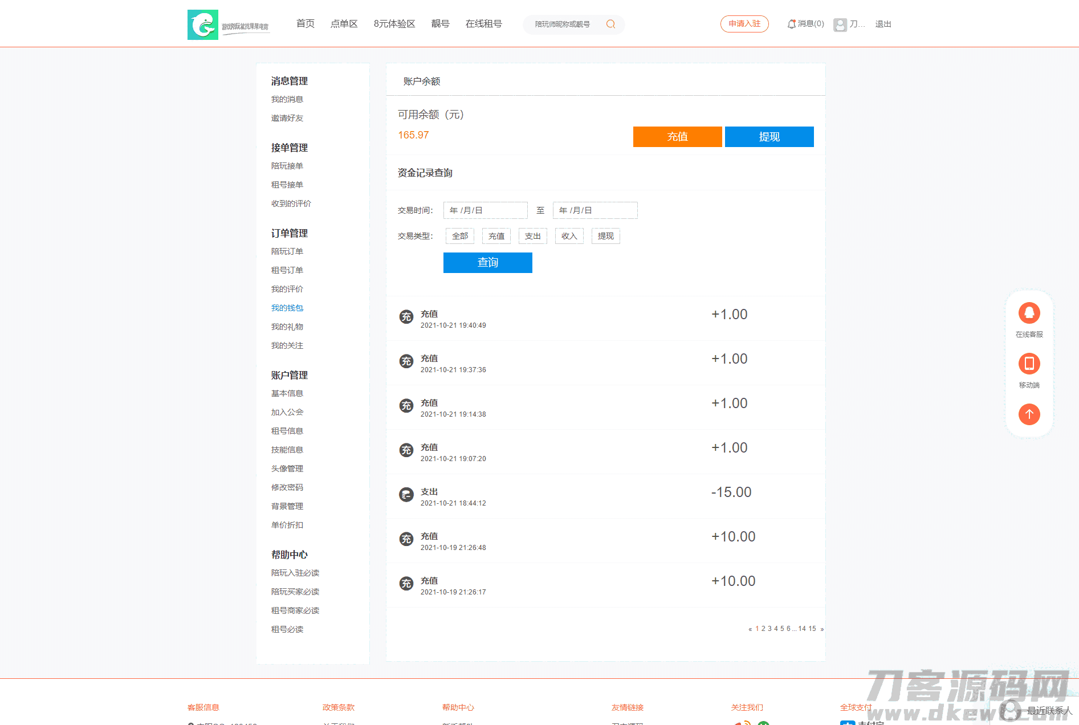The width and height of the screenshot is (1079, 725).
Task: Open the start date picker field
Action: pos(485,210)
